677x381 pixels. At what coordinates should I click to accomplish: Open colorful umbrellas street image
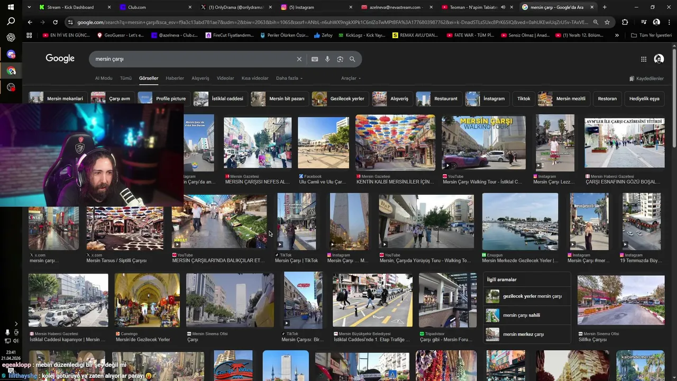click(x=395, y=142)
